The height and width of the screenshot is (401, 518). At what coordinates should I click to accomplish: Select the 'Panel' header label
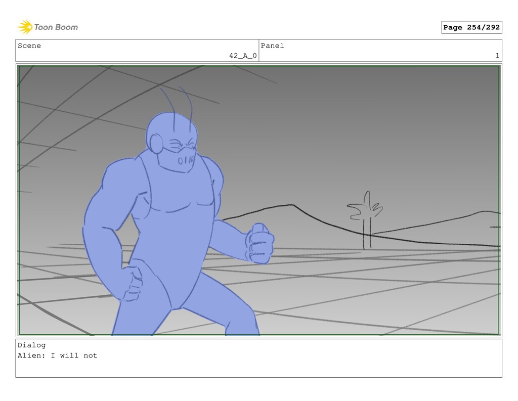tap(272, 46)
